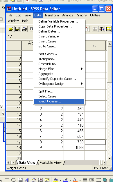Click the empty selected cell in row 17
Image resolution: width=113 pixels, height=182 pixels.
pos(95,142)
